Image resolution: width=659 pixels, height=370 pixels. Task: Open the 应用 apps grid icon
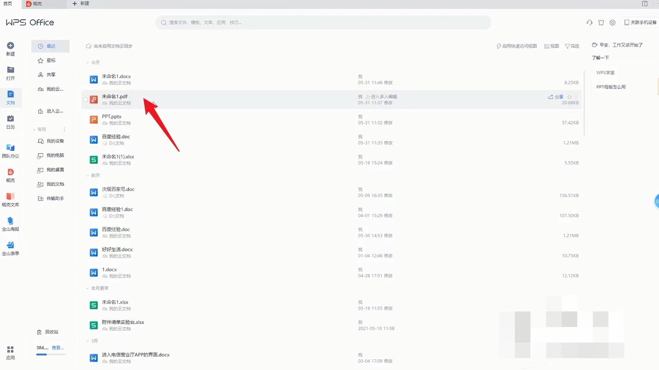coord(10,350)
